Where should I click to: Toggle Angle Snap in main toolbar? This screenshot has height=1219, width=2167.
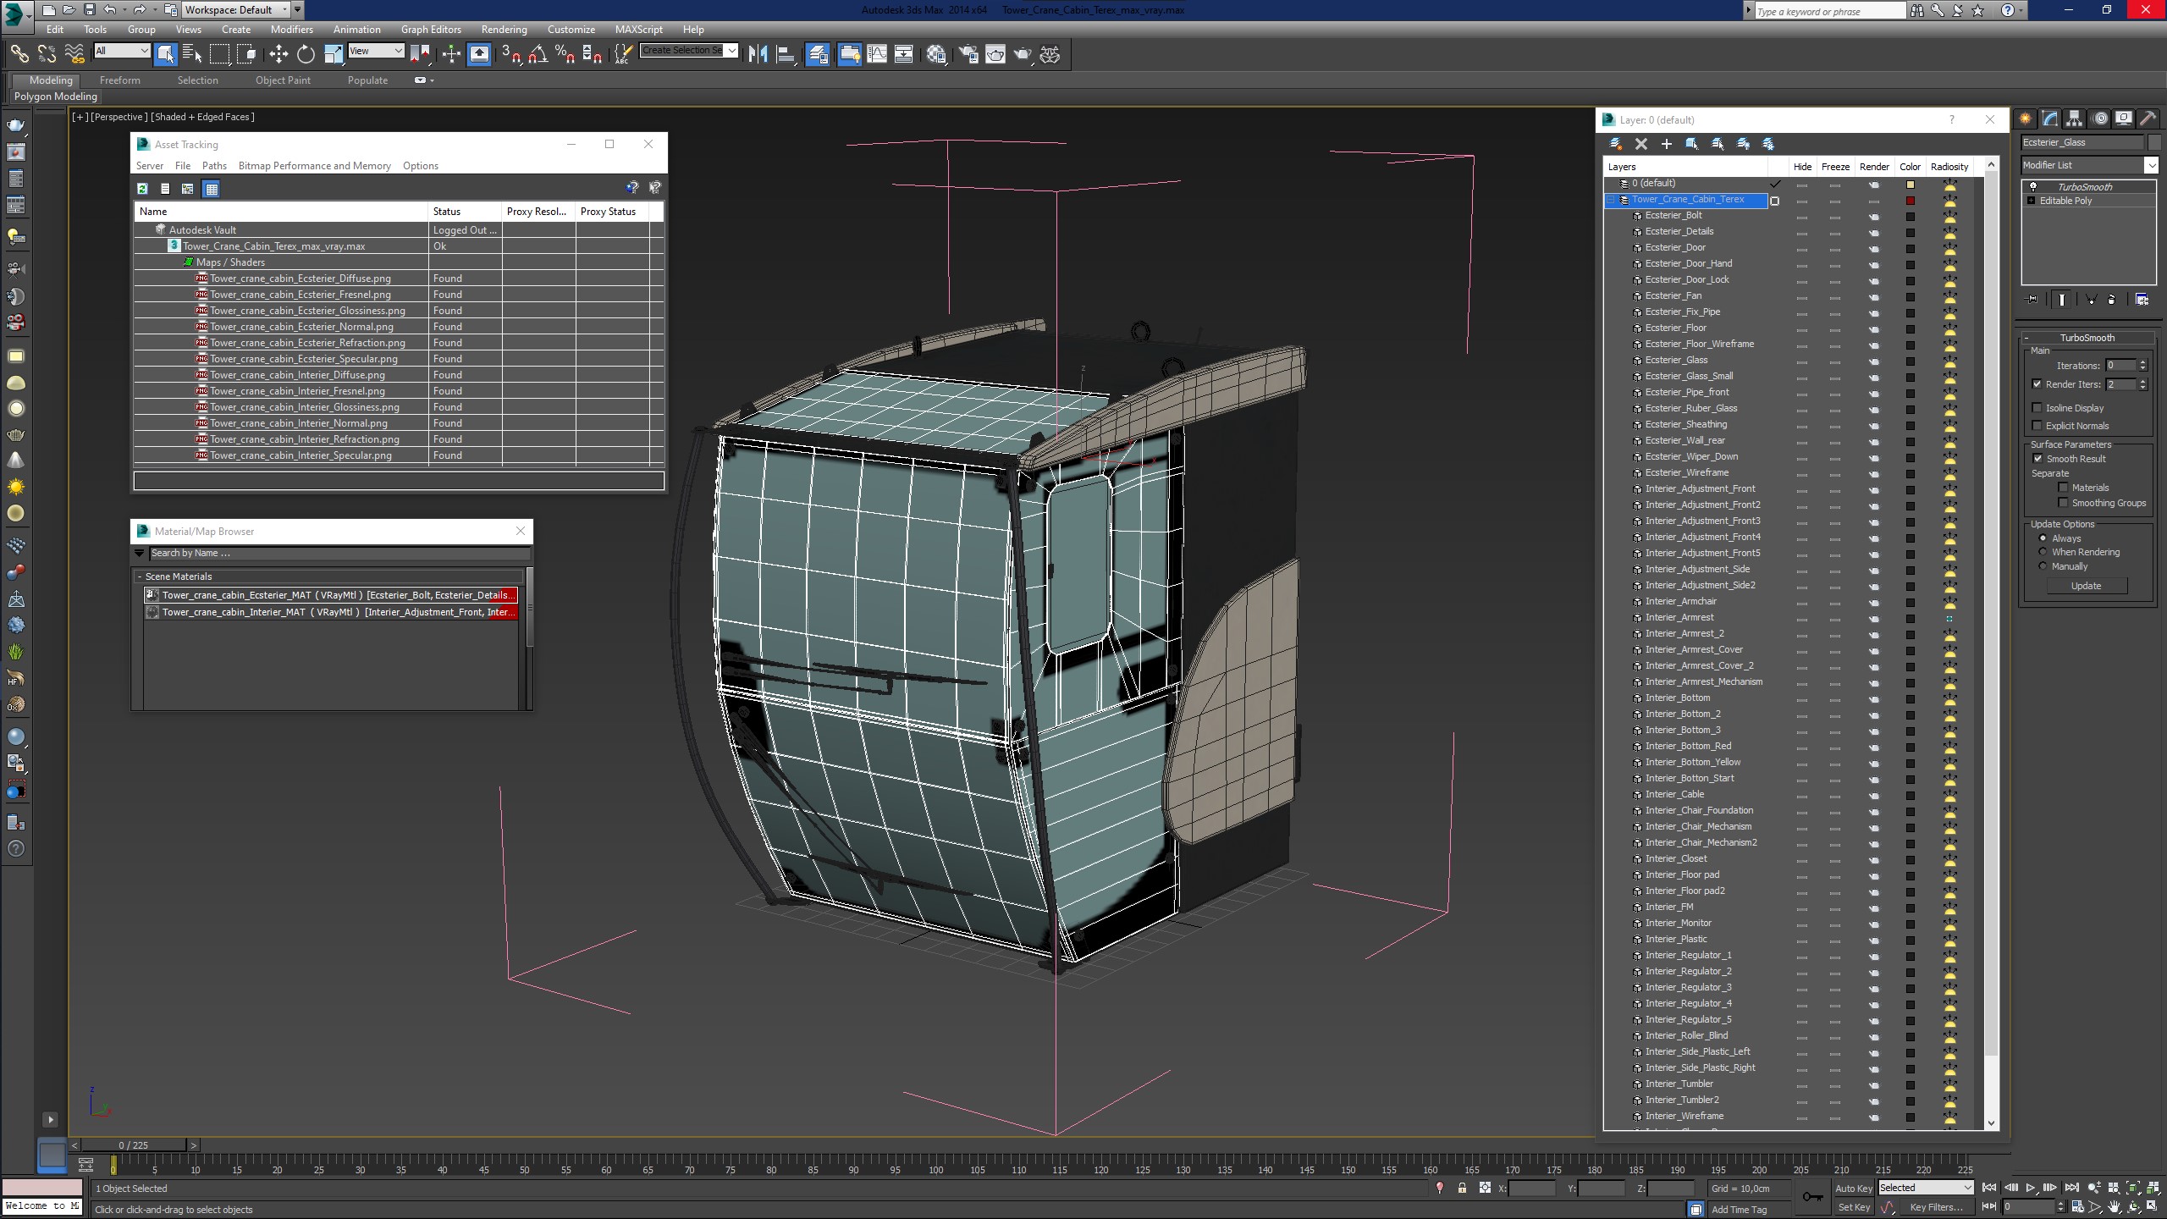point(538,54)
